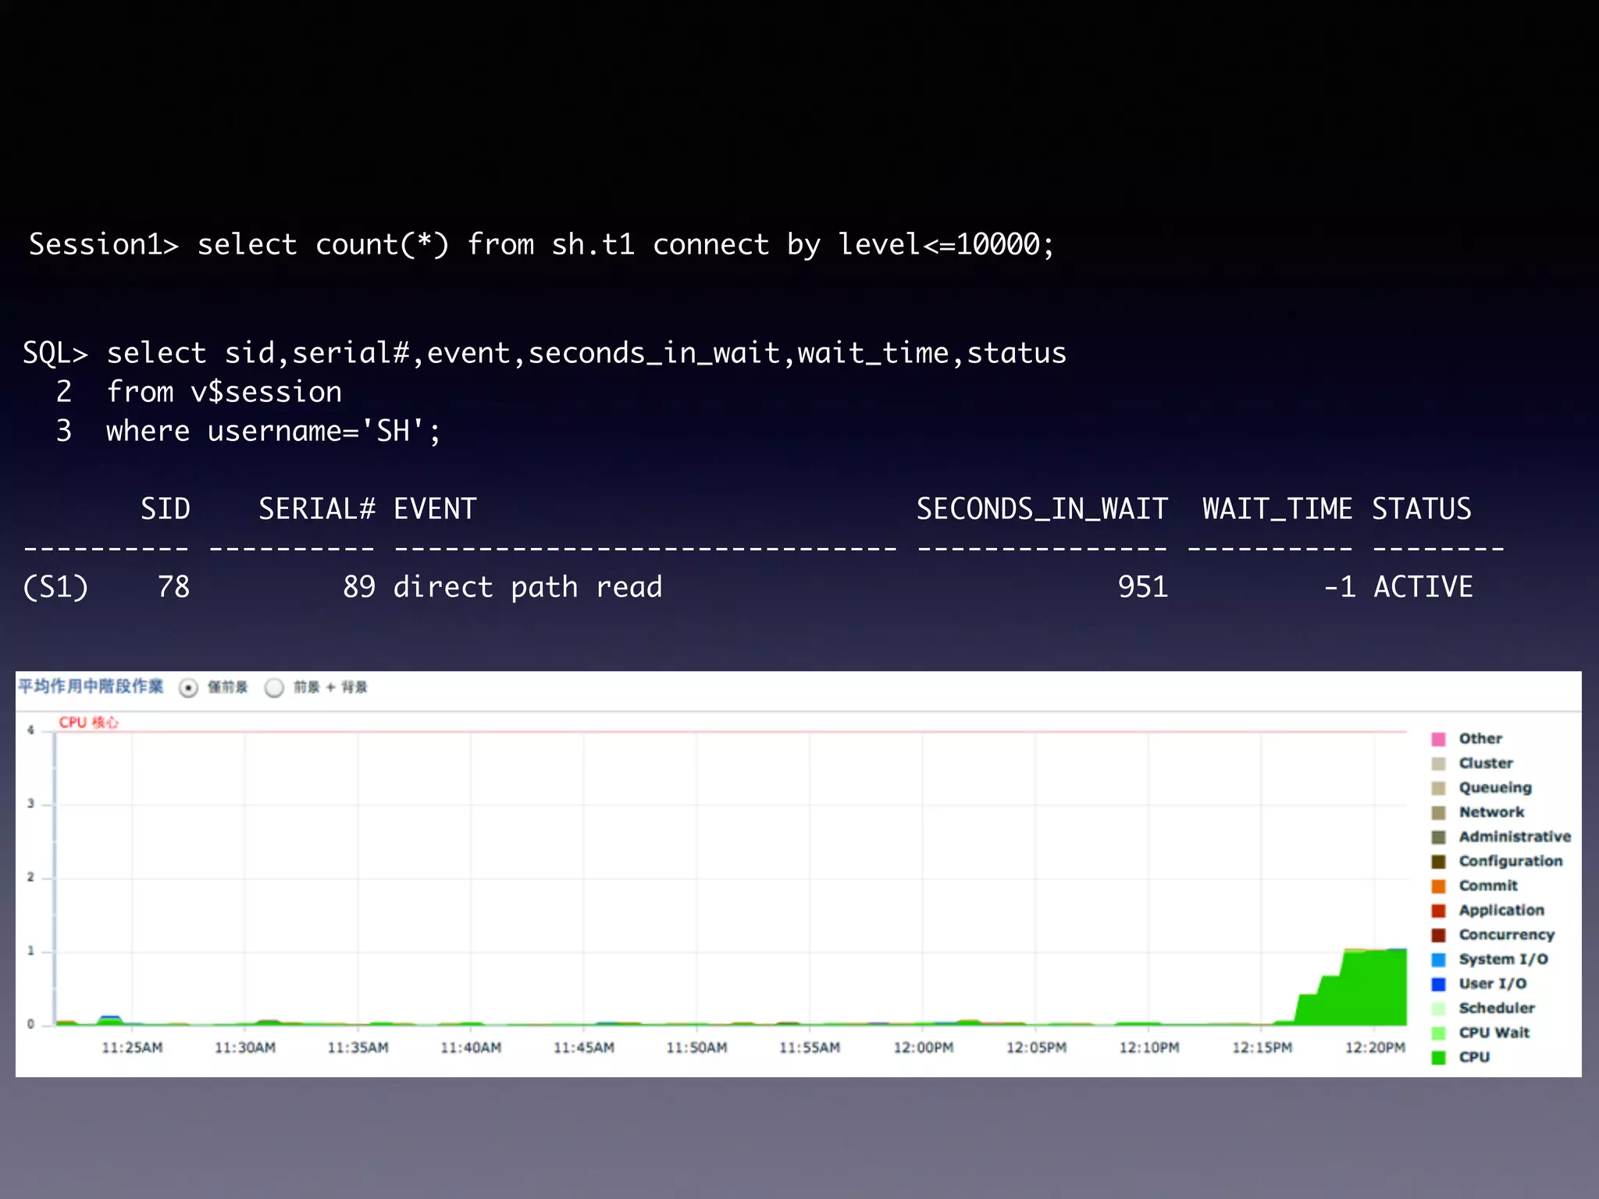Click the 12:05PM time axis label
Image resolution: width=1599 pixels, height=1199 pixels.
[1036, 1048]
